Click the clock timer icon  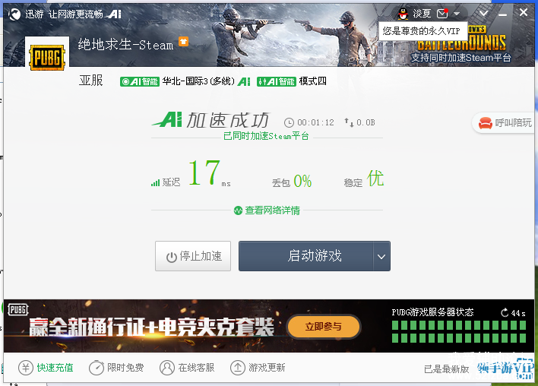289,122
